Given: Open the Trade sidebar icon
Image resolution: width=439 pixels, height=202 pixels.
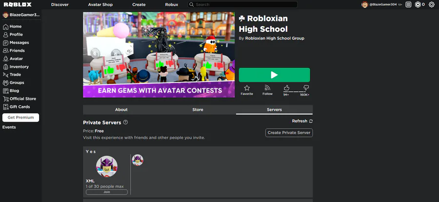Looking at the screenshot, I should [x=5, y=75].
